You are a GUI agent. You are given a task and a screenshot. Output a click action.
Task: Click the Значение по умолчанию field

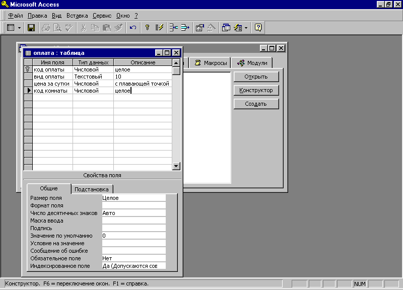pos(134,236)
